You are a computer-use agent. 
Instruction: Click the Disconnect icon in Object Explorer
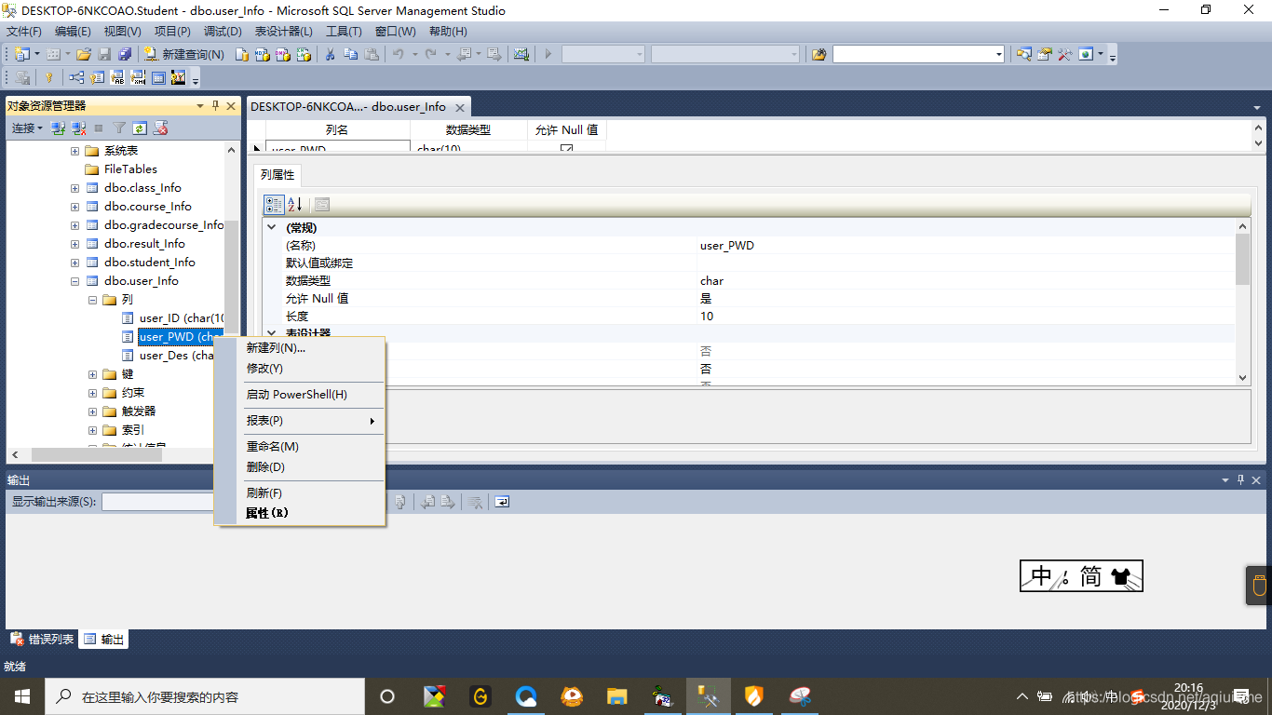click(78, 128)
